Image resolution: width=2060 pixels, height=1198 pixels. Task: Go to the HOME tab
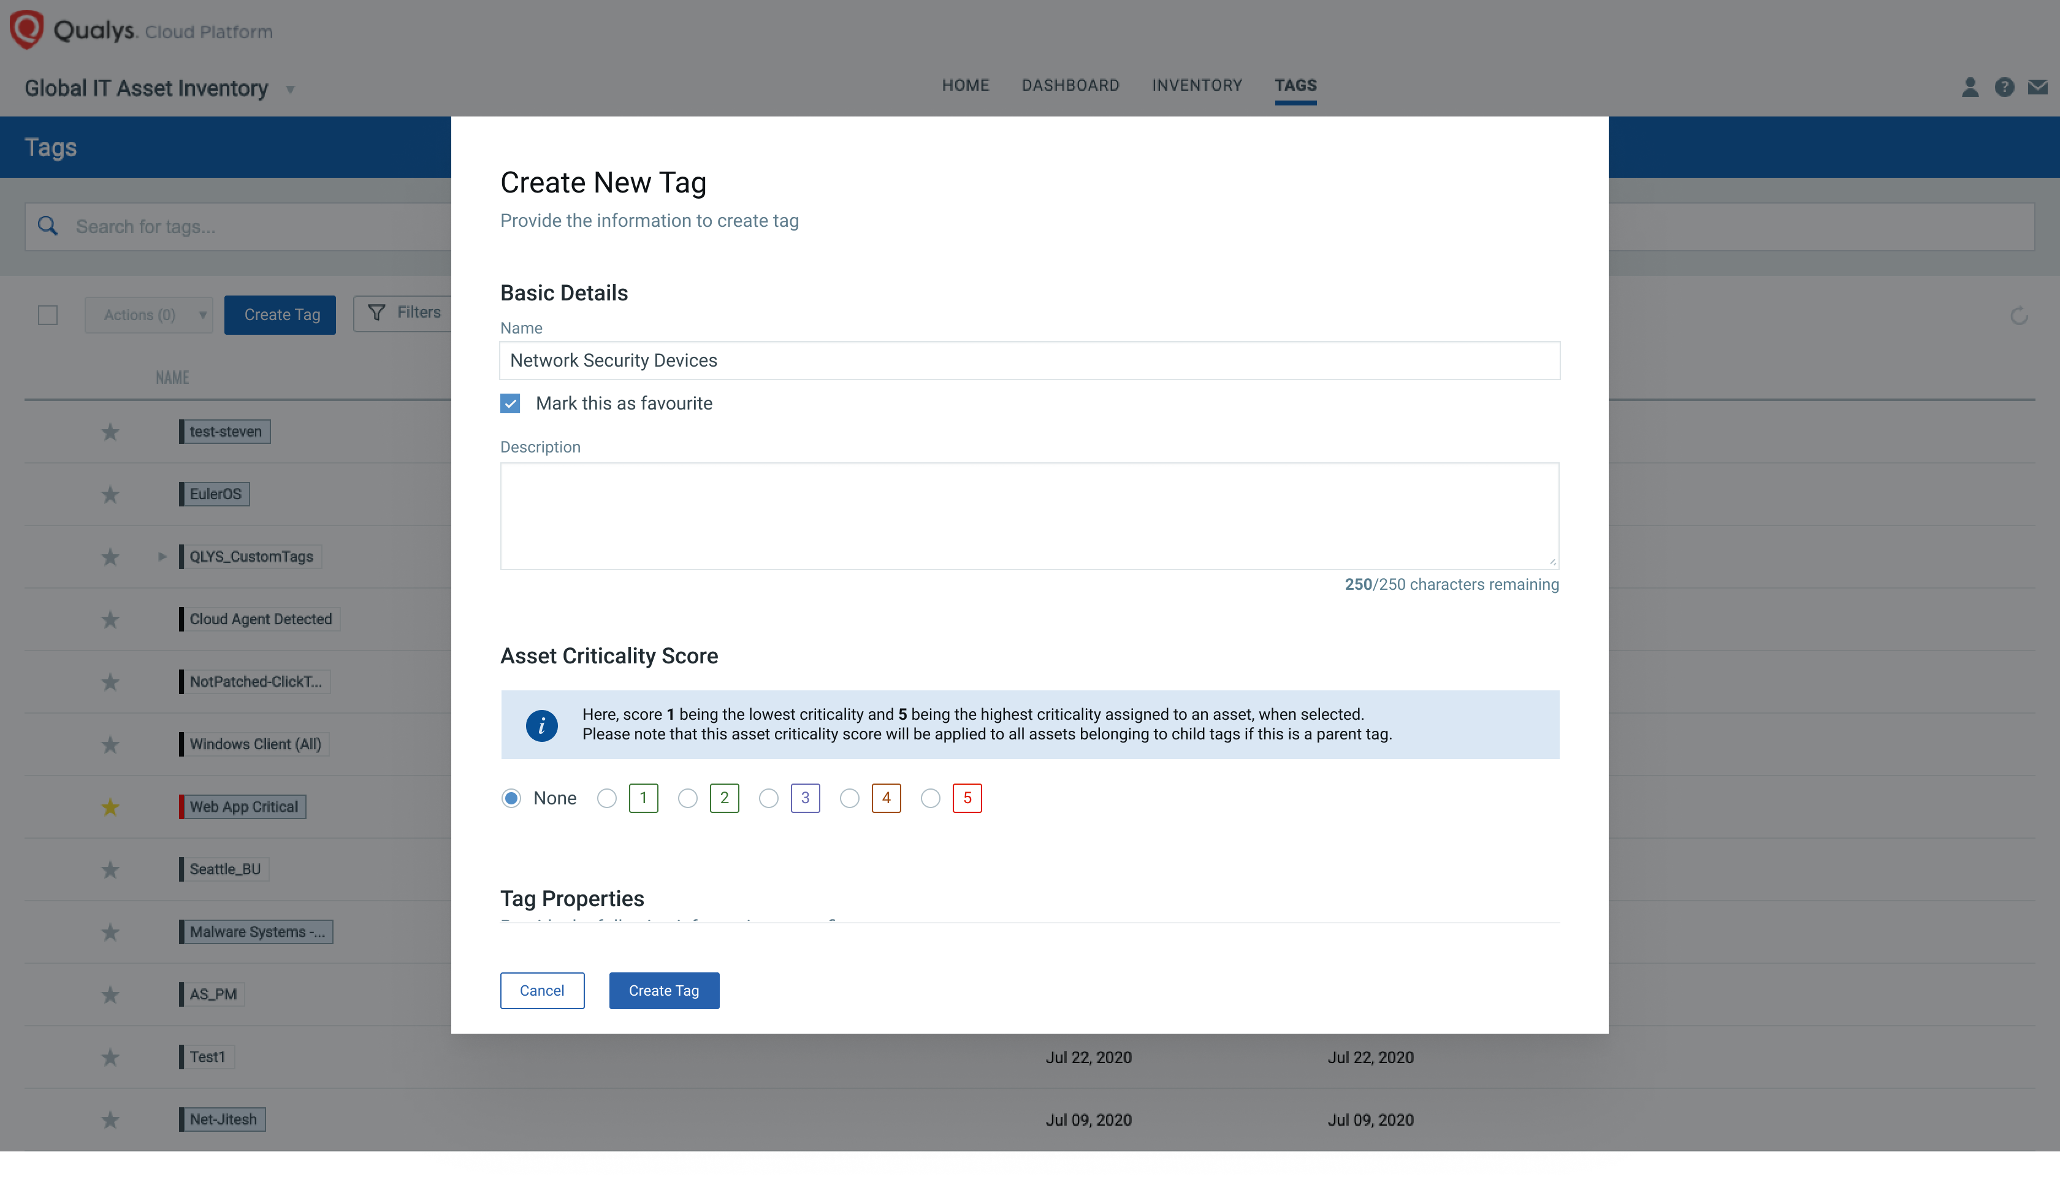[x=966, y=85]
